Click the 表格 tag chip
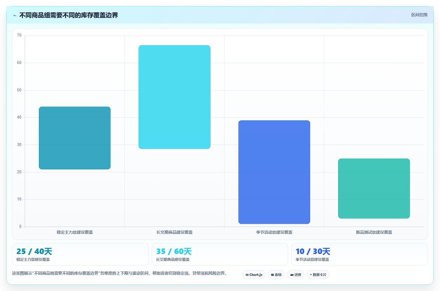 pos(276,275)
